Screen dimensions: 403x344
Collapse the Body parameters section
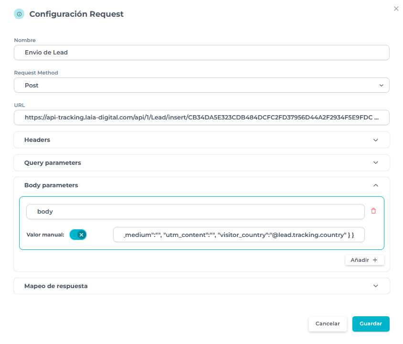point(375,185)
